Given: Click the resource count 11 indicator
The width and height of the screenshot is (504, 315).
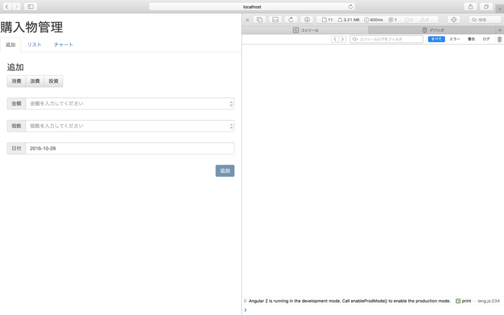Looking at the screenshot, I should [327, 20].
